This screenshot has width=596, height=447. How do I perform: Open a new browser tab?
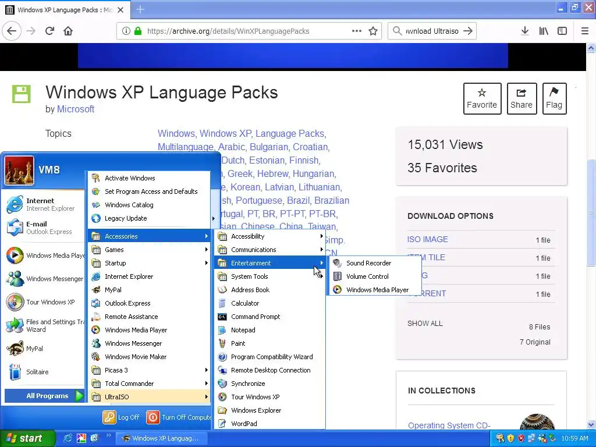(140, 9)
